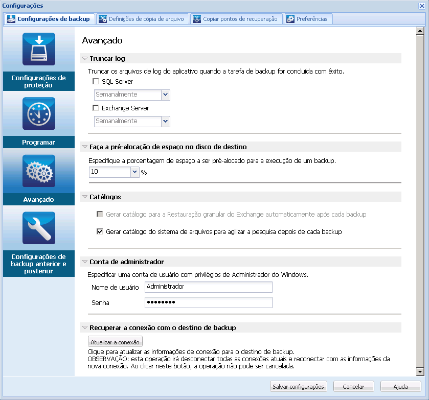The image size is (429, 400).
Task: Click Salvar configurações
Action: point(298,387)
